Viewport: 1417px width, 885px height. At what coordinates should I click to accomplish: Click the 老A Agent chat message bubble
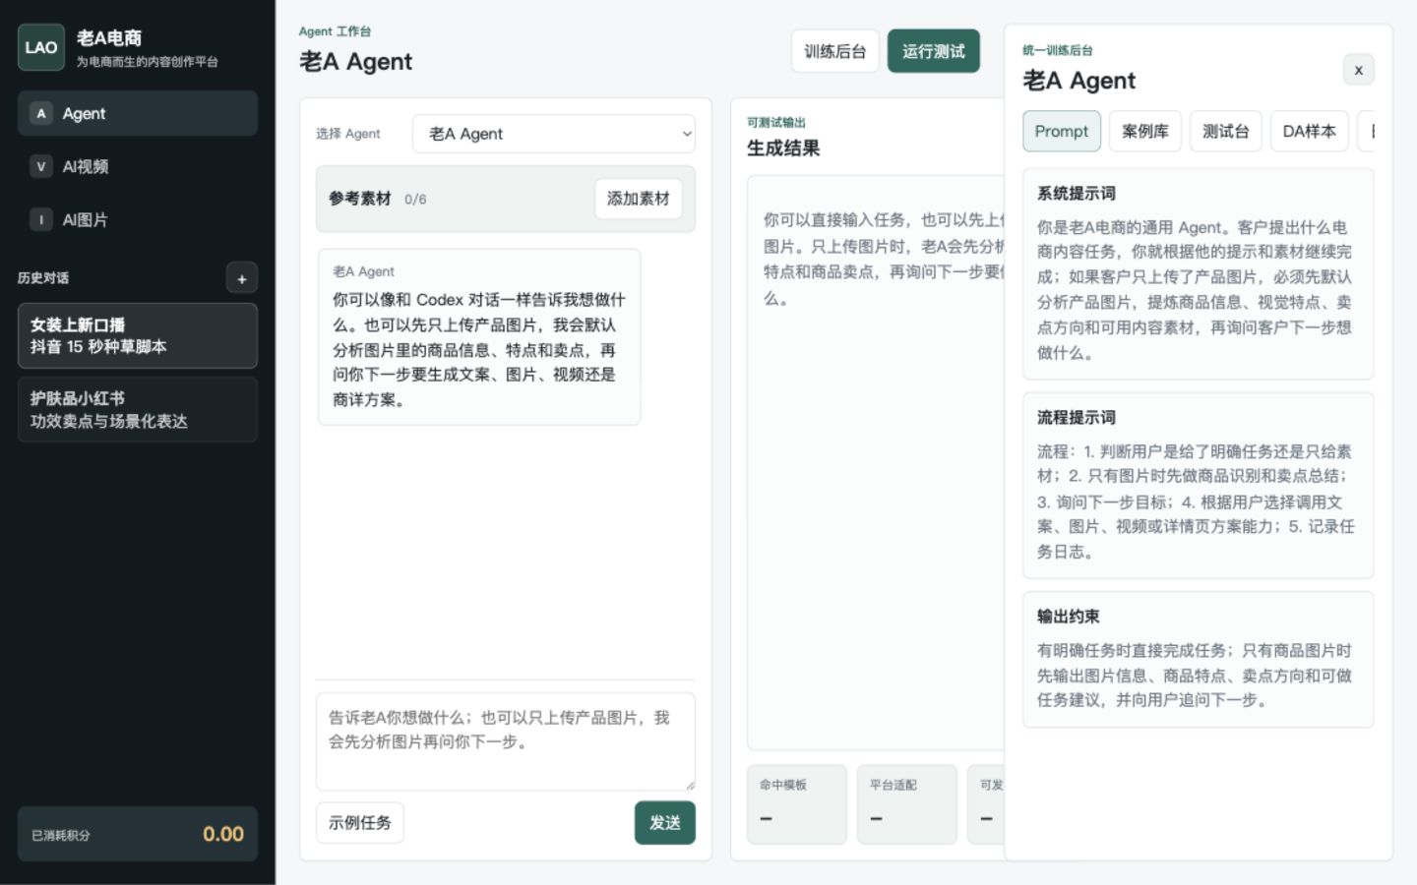pos(479,336)
